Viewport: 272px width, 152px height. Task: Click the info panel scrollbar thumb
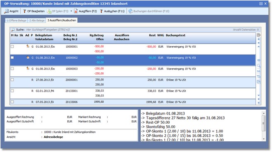[x=263, y=123]
